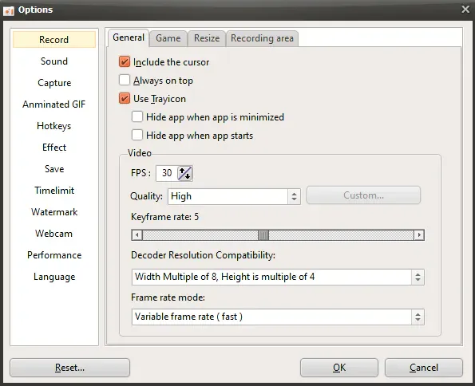Dismiss the dialog with Cancel button

click(x=424, y=368)
